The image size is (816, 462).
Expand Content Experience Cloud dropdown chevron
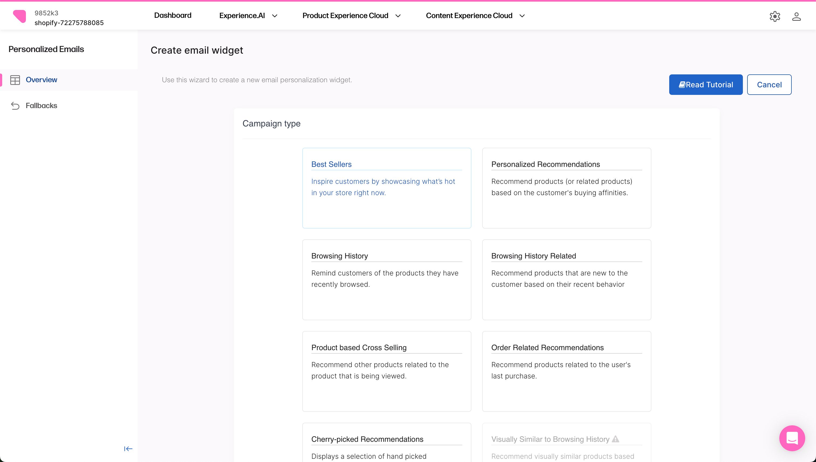(x=522, y=16)
